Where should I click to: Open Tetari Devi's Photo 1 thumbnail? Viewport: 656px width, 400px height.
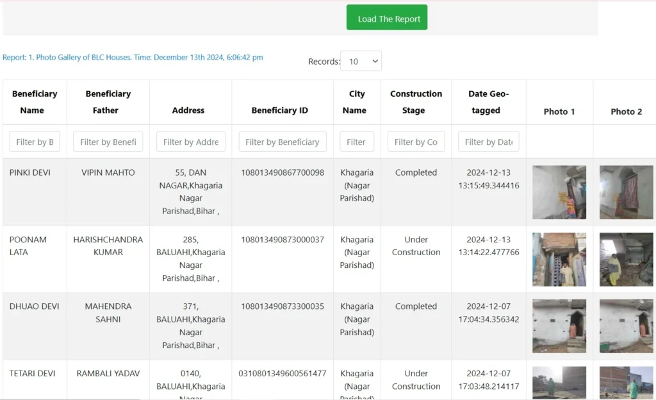(559, 383)
